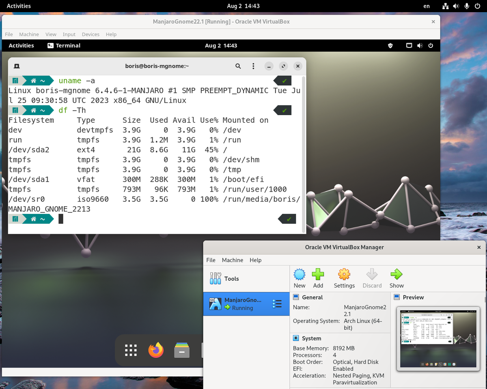This screenshot has width=487, height=389.
Task: Add an existing virtual machine
Action: coord(318,278)
